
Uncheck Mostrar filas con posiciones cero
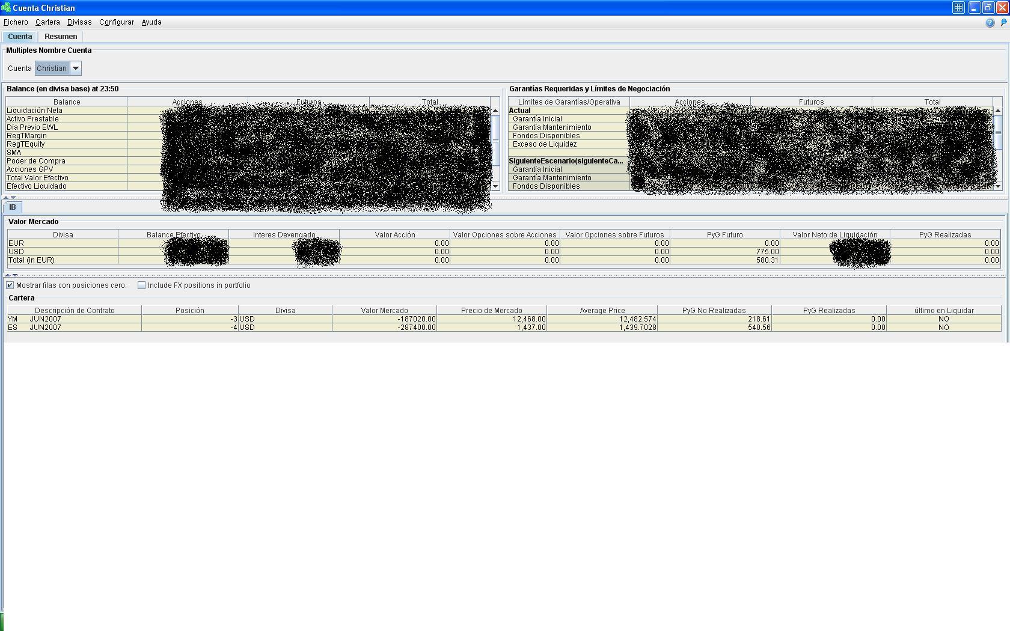pos(10,285)
